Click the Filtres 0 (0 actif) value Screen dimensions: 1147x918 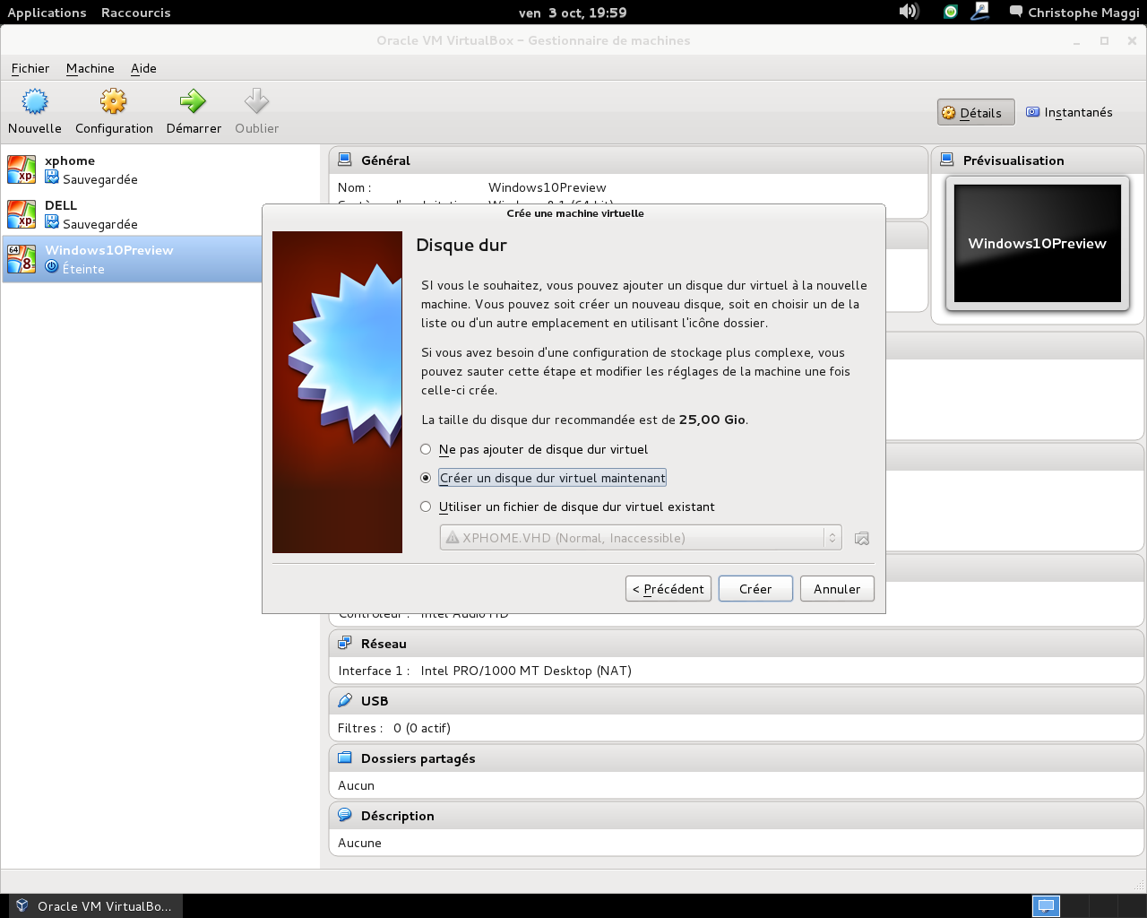pyautogui.click(x=422, y=728)
